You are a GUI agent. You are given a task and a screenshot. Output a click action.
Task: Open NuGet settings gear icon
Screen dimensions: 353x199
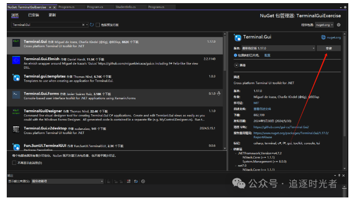338,25
